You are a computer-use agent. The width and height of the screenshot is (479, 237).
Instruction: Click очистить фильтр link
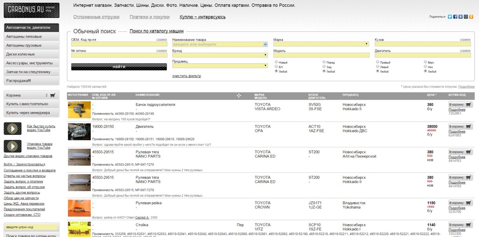187,76
